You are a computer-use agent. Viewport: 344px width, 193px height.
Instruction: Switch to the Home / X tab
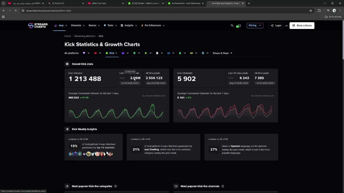[x=66, y=3]
